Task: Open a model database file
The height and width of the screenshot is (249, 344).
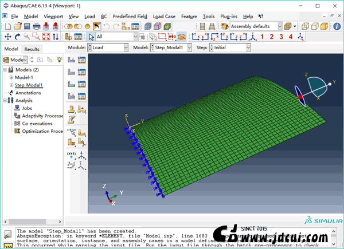Action: tap(18, 26)
